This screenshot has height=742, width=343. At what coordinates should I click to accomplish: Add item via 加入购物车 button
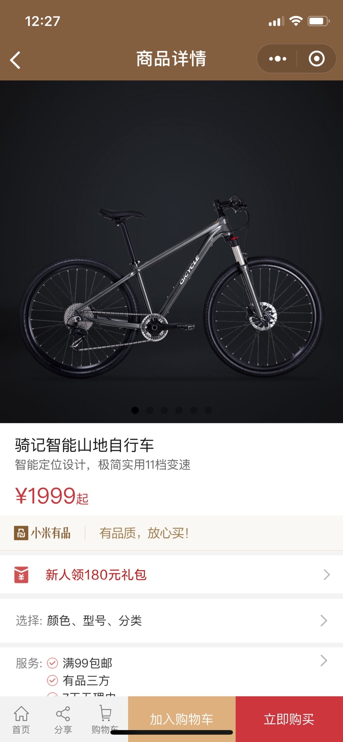tap(182, 719)
